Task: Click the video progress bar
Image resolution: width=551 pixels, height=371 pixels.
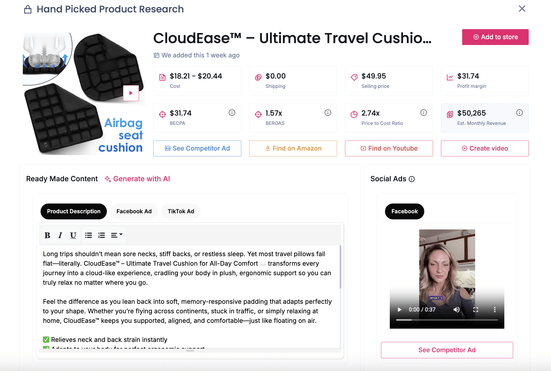Action: click(x=447, y=320)
